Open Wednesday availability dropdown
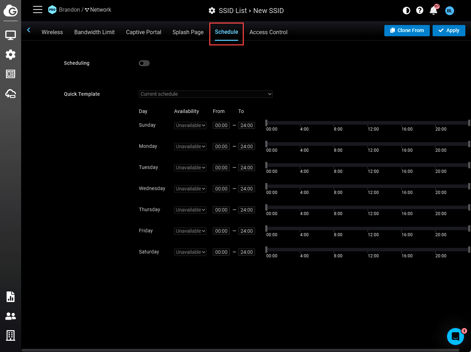 (190, 189)
